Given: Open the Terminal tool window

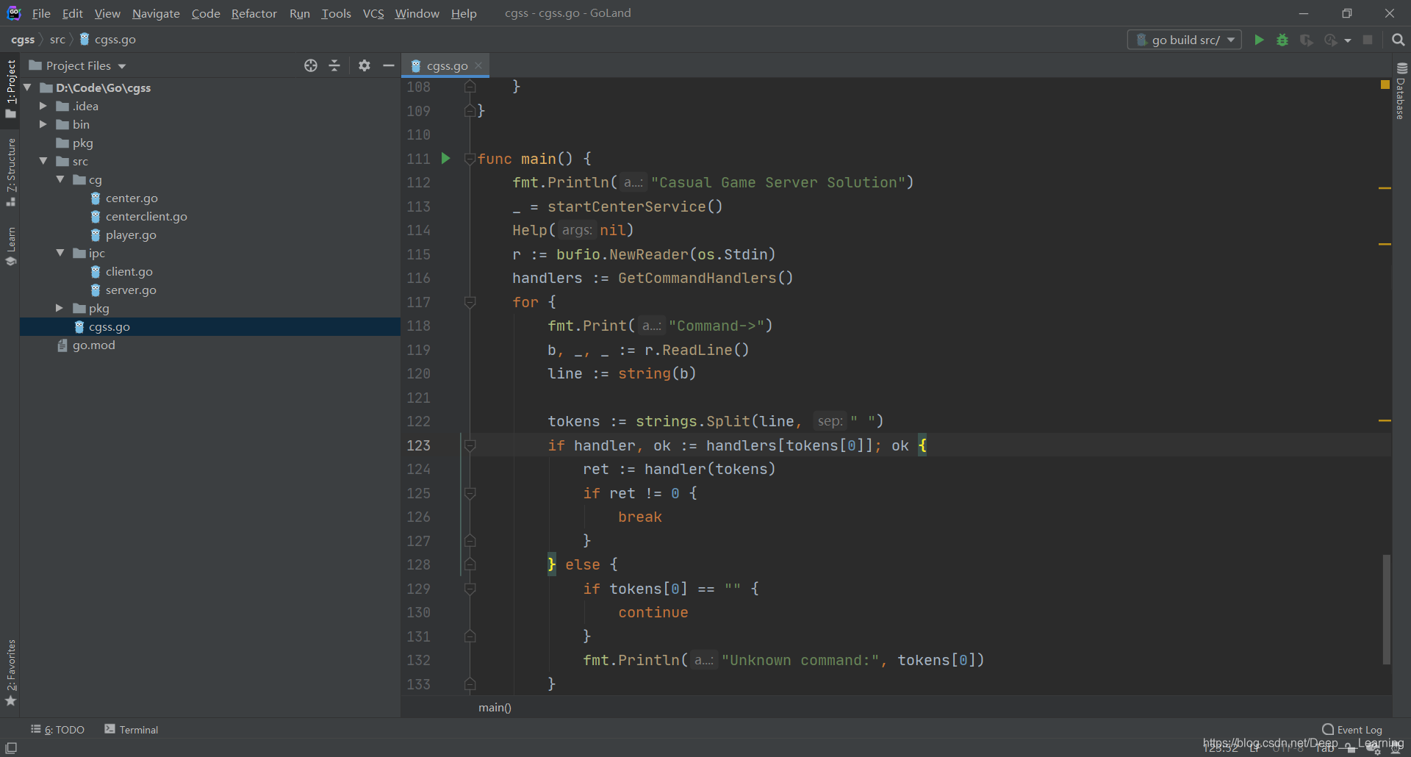Looking at the screenshot, I should [x=132, y=729].
